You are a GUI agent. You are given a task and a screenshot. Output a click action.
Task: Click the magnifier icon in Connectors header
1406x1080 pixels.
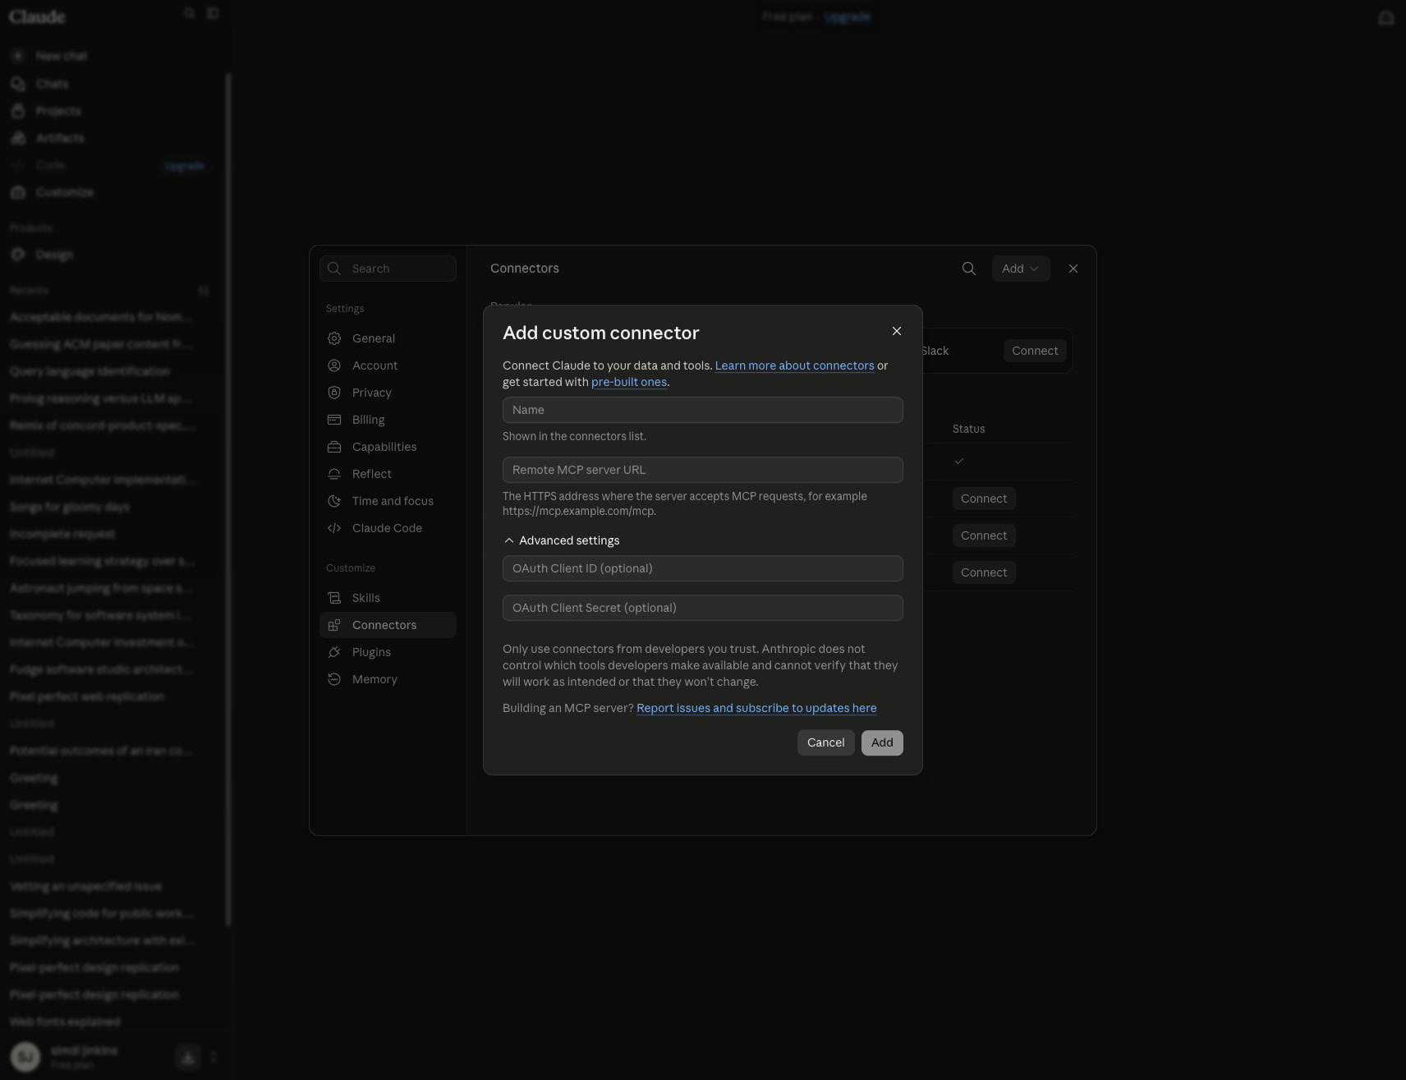969,269
